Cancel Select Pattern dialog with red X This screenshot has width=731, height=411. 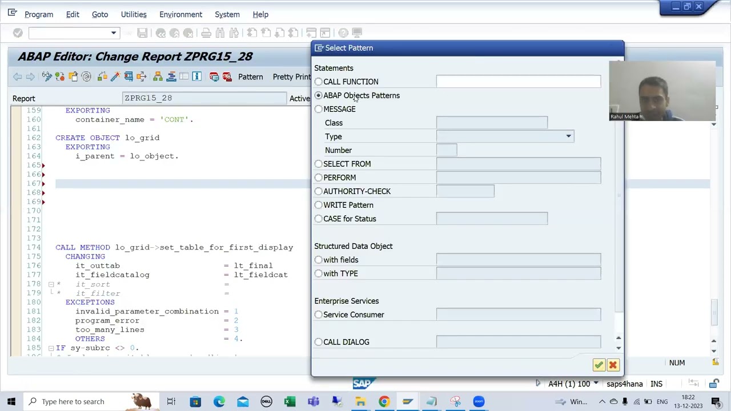coord(613,365)
